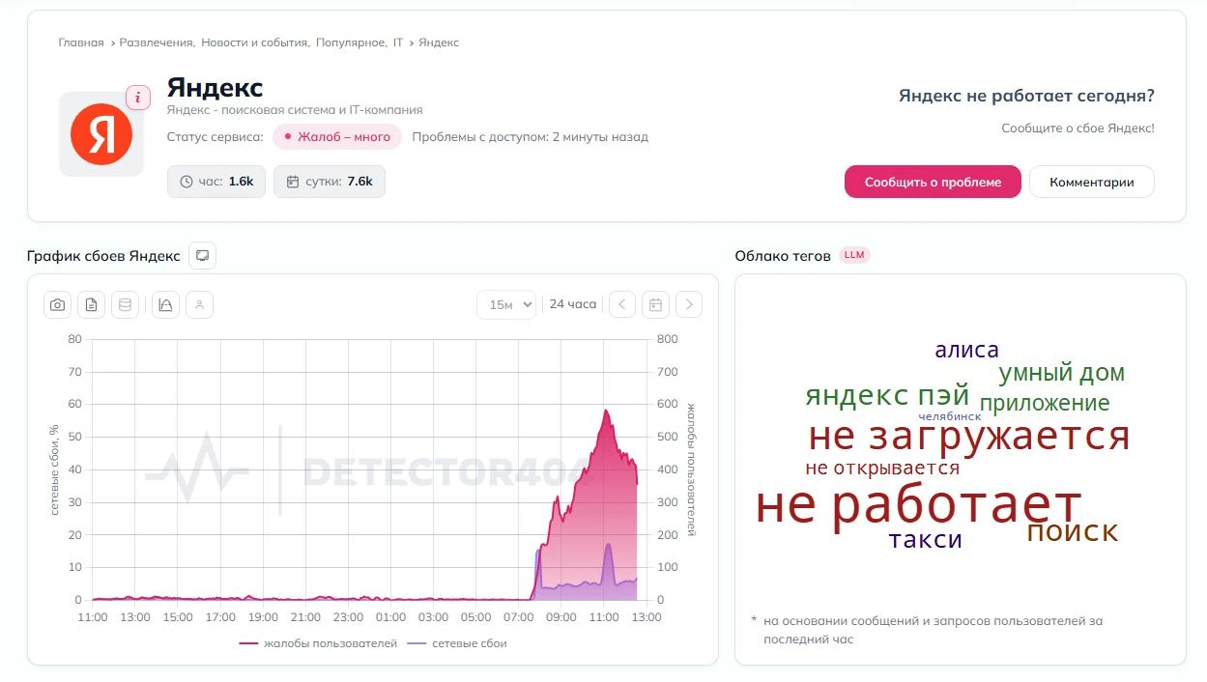This screenshot has height=682, width=1207.
Task: Click the small челябинск tag
Action: [950, 416]
